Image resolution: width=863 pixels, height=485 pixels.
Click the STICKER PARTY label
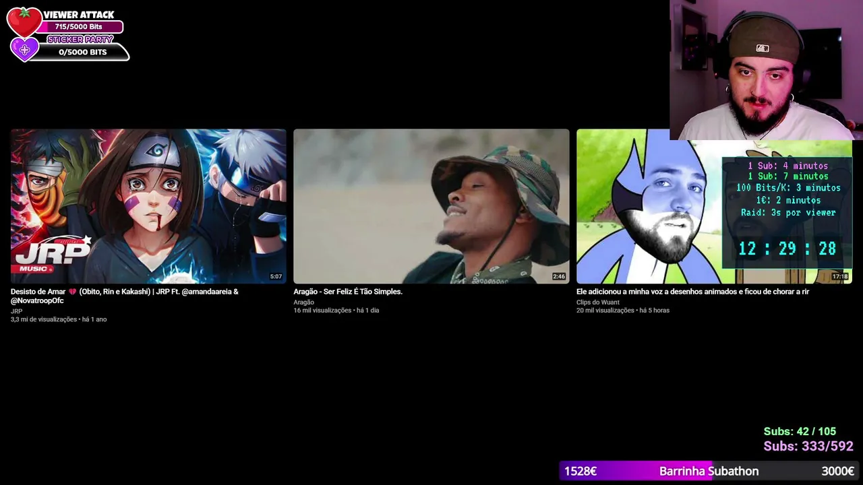(x=80, y=40)
